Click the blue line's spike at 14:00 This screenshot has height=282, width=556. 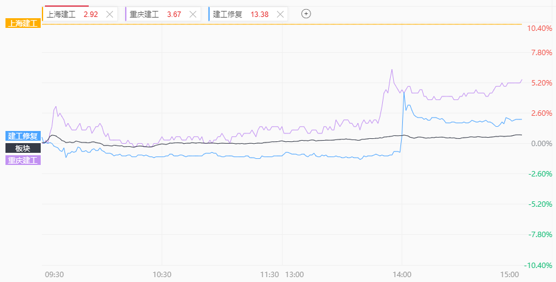tap(404, 93)
